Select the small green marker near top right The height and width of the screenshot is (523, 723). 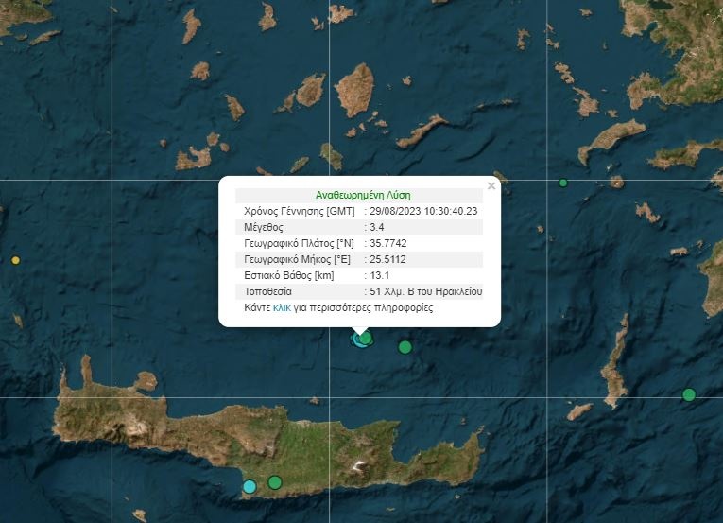(563, 183)
